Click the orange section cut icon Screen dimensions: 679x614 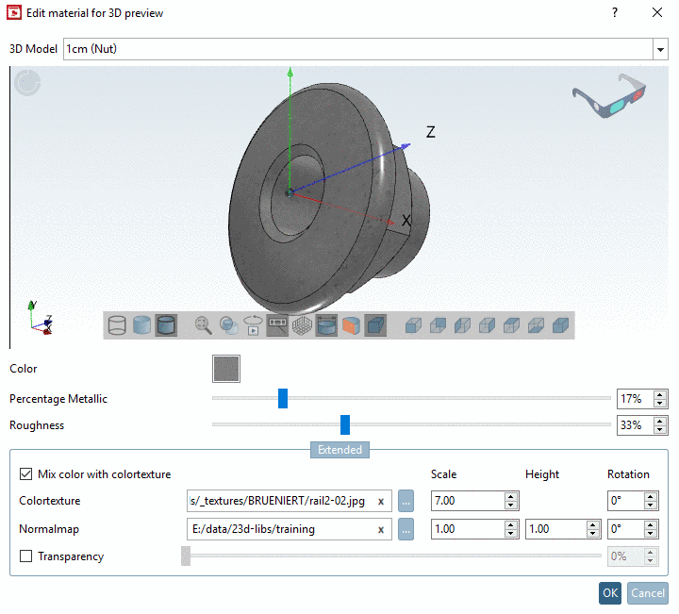(351, 326)
